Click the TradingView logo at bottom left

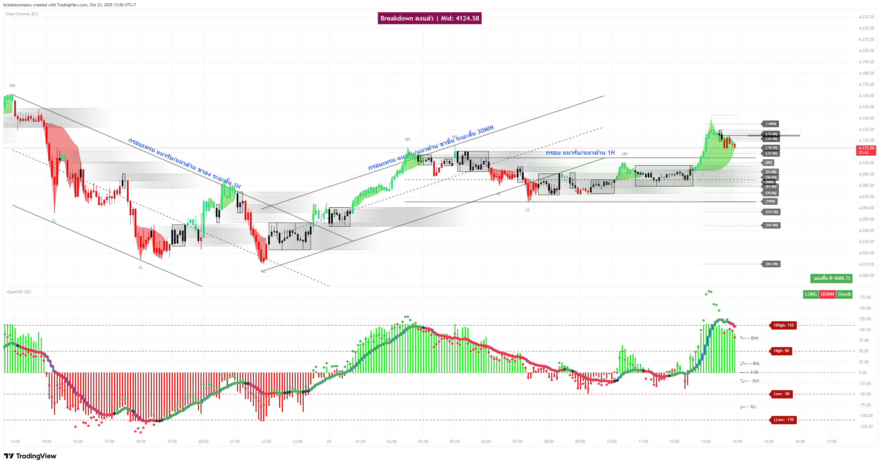point(30,456)
